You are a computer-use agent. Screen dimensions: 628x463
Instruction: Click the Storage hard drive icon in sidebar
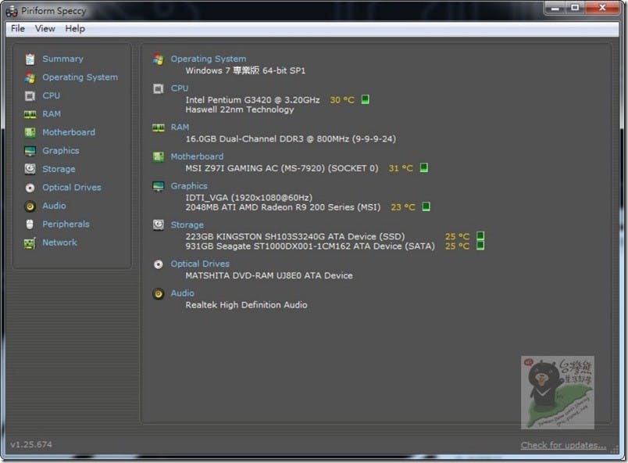pos(30,169)
